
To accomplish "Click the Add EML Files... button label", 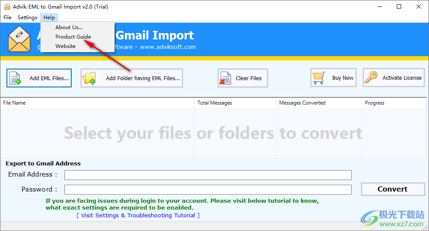I will pyautogui.click(x=49, y=78).
